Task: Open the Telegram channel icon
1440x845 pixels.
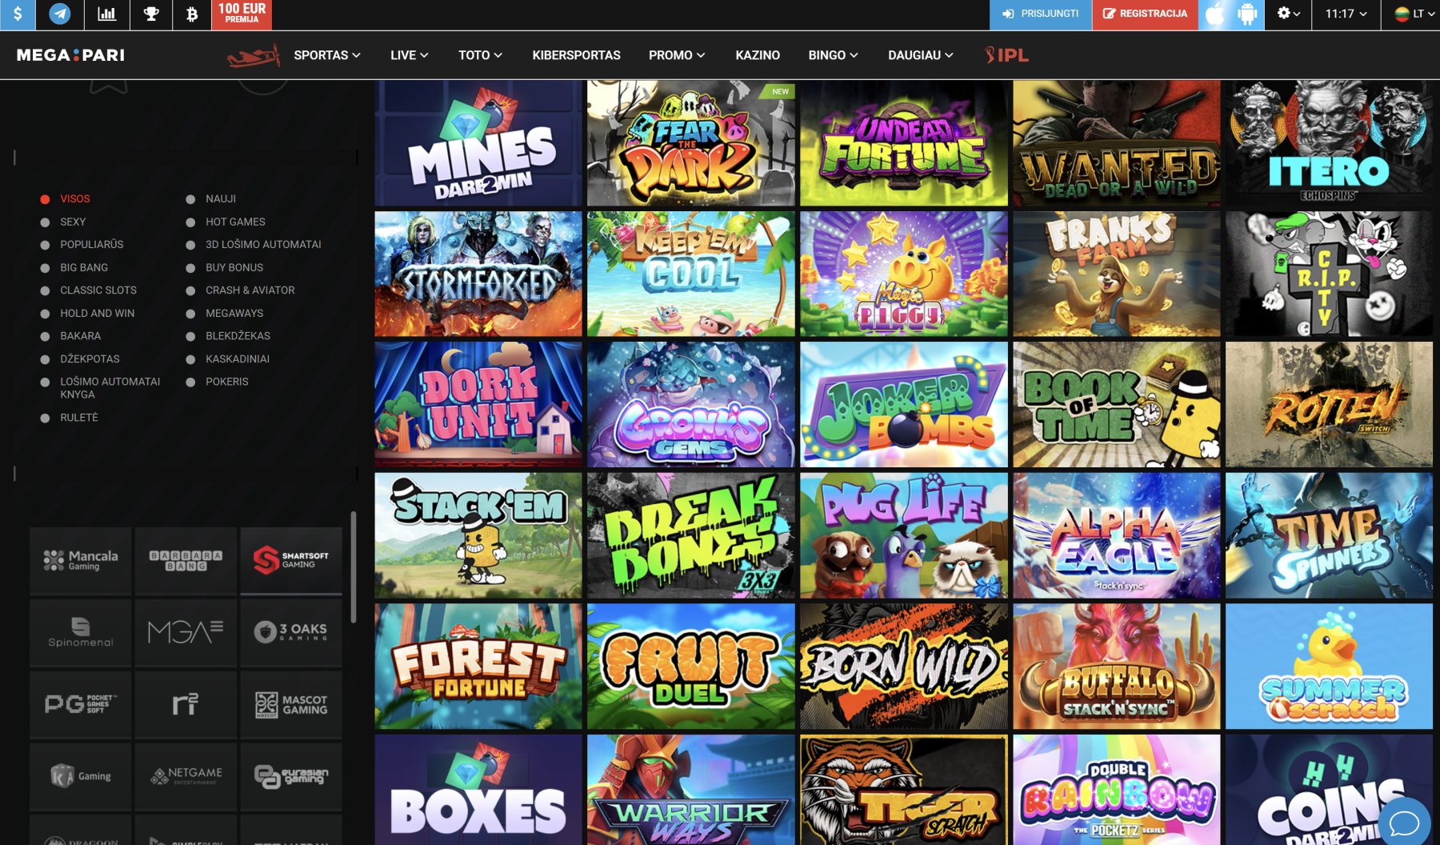Action: (60, 14)
